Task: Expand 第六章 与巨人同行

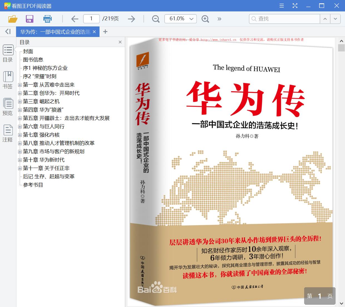Action: (20, 127)
